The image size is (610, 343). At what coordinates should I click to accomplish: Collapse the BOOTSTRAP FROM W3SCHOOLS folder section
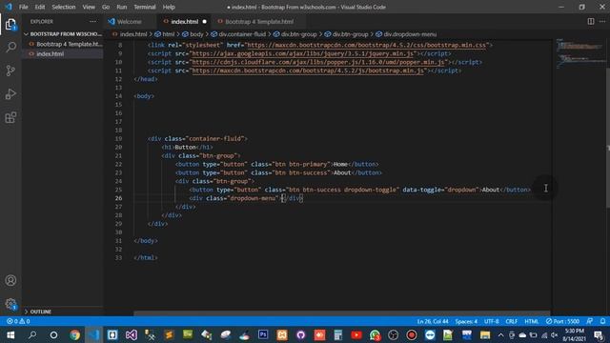pyautogui.click(x=63, y=34)
